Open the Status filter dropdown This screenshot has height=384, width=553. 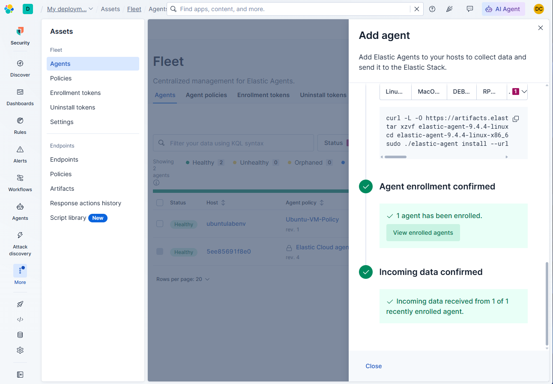coord(333,143)
